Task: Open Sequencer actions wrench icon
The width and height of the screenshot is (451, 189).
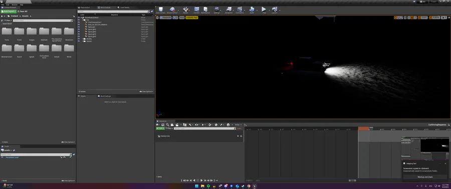Action: click(190, 125)
